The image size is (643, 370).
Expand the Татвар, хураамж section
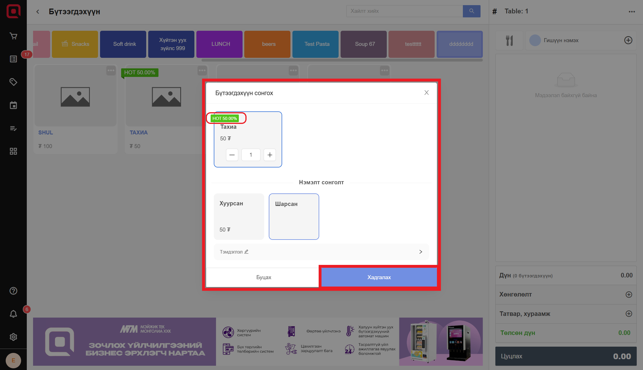click(x=628, y=314)
